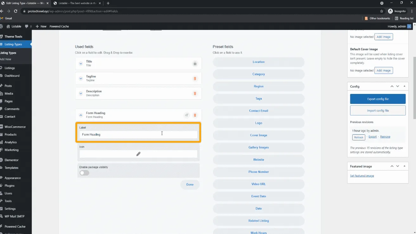The width and height of the screenshot is (416, 234).
Task: Click the Done button
Action: pos(190,184)
